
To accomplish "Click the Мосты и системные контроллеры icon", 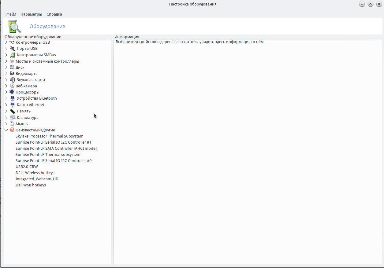I will click(x=12, y=61).
